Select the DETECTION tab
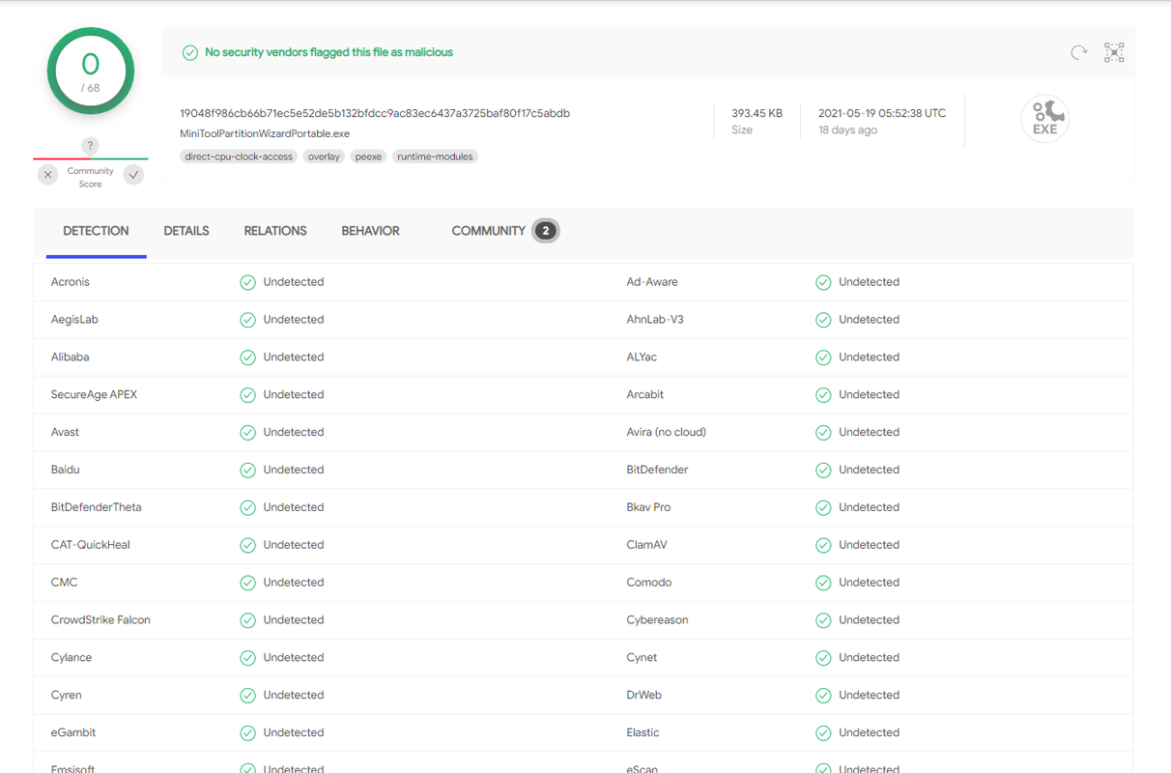1171x773 pixels. coord(96,231)
